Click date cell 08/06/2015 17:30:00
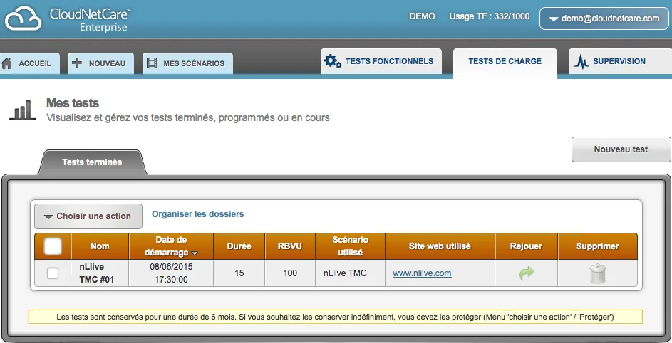Image resolution: width=672 pixels, height=343 pixels. (x=171, y=273)
